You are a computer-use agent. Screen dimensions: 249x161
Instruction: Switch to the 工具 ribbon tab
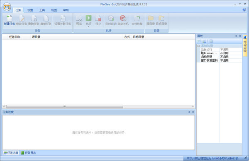(42, 10)
